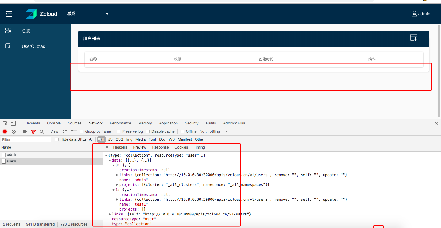Switch to the Headers tab of request
The height and width of the screenshot is (228, 441).
point(120,147)
